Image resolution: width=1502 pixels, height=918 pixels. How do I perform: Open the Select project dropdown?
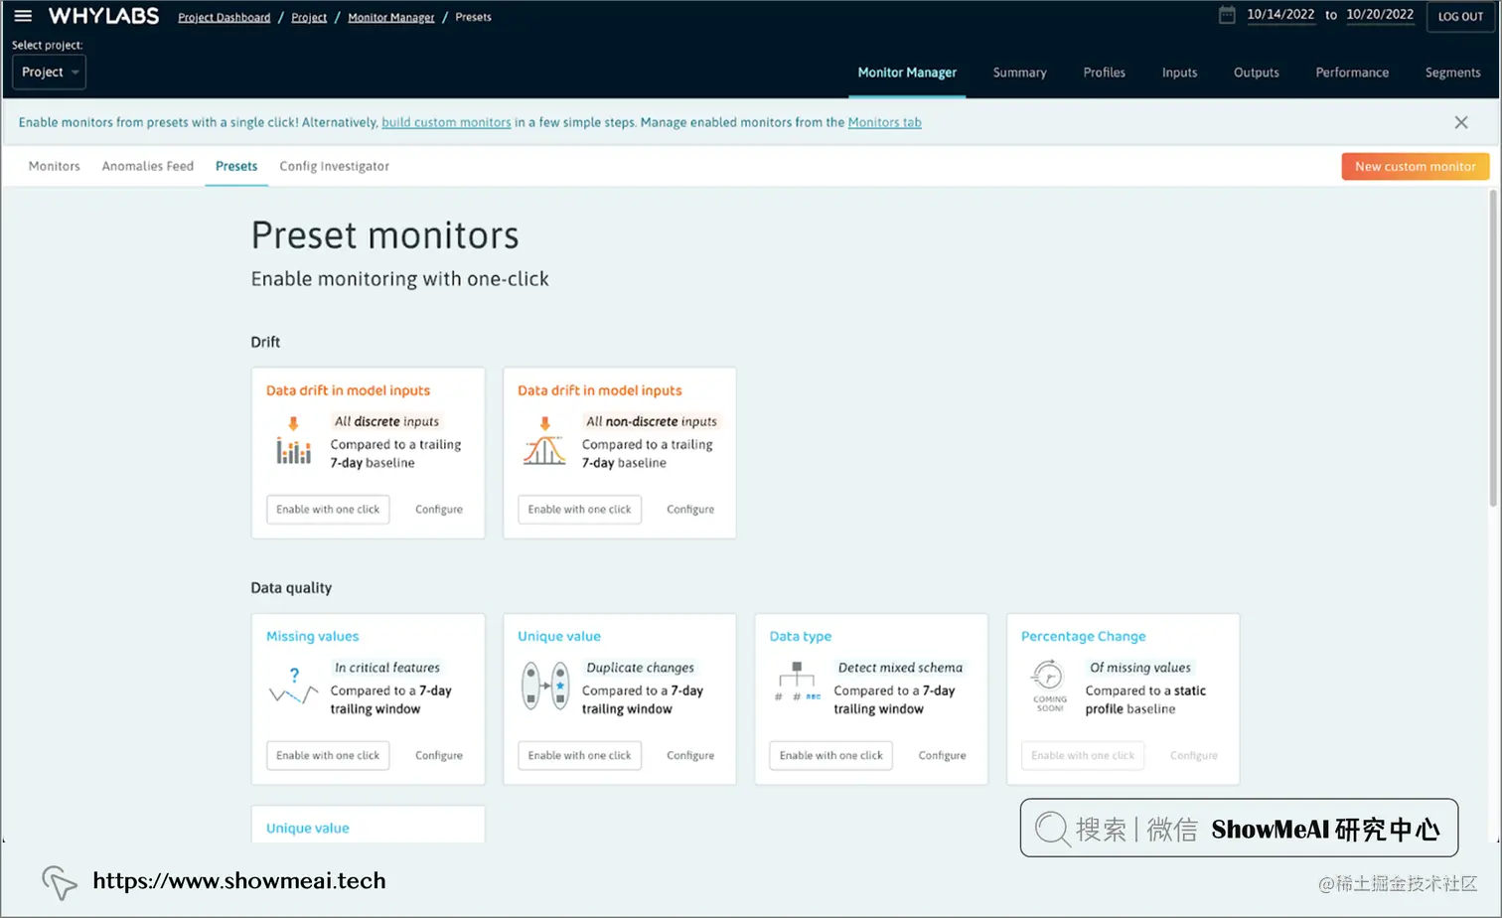(x=49, y=72)
